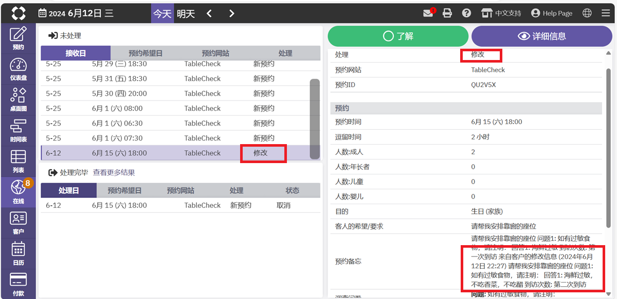Image resolution: width=617 pixels, height=299 pixels.
Task: Select the 6月 1 (六) 06:30 row
Action: point(175,123)
